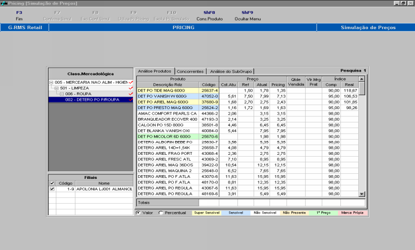
Task: Select the Valor radio button
Action: click(x=139, y=213)
